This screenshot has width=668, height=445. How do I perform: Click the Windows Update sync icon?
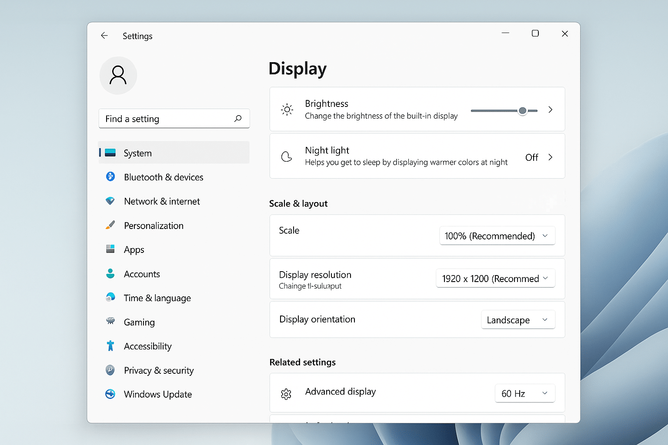point(110,394)
